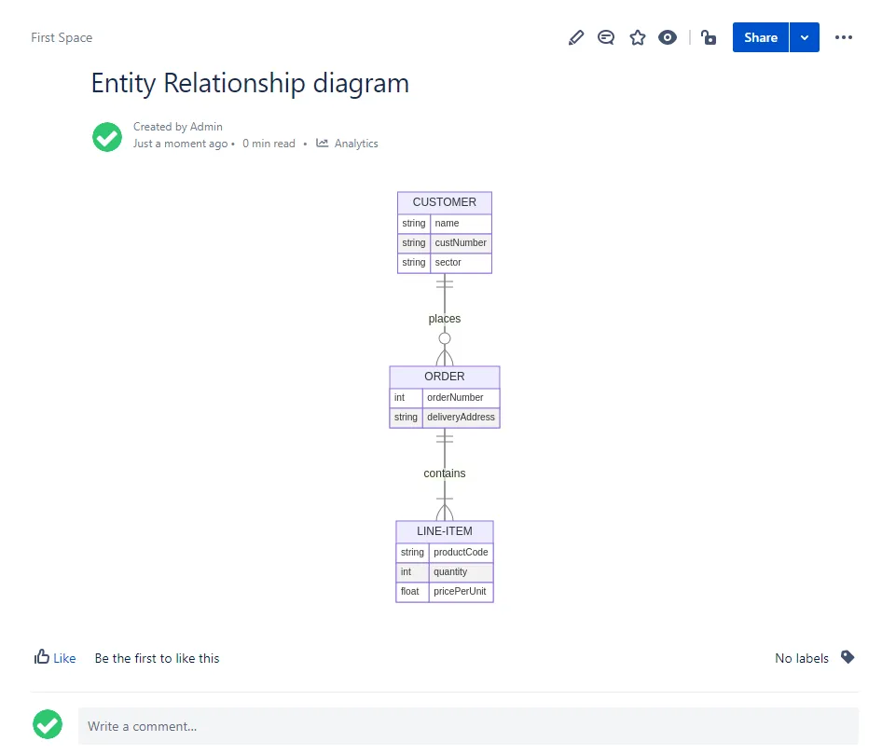
Task: Click the Analytics chart icon
Action: pyautogui.click(x=323, y=143)
